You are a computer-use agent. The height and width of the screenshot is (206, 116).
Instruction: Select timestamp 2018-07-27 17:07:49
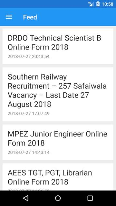click(29, 114)
